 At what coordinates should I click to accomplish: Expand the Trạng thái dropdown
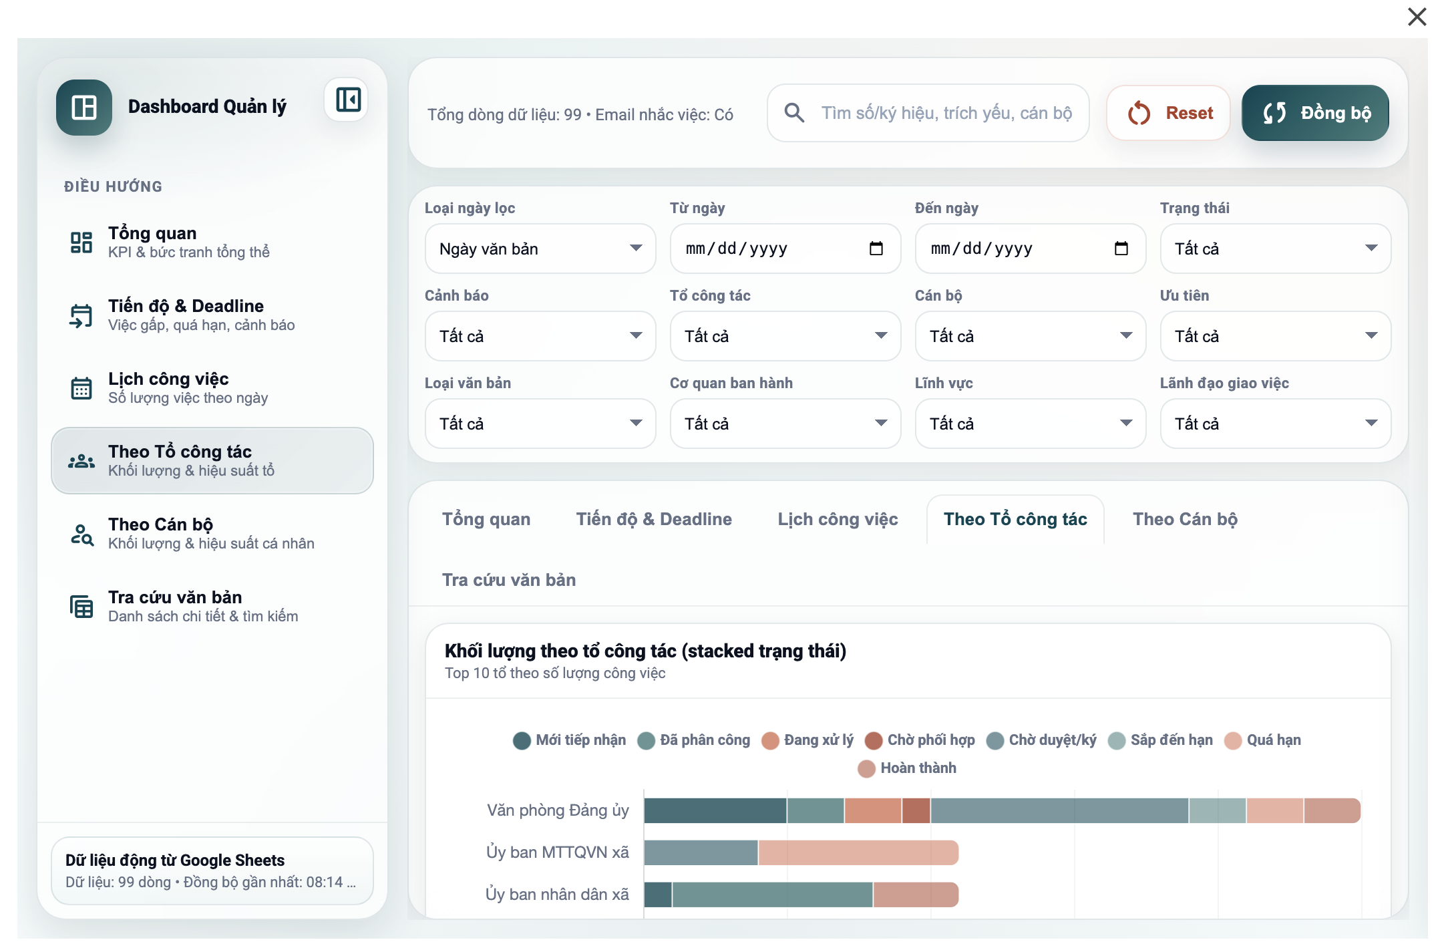point(1275,249)
